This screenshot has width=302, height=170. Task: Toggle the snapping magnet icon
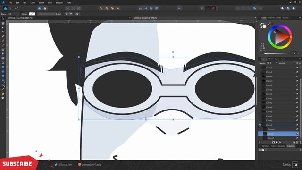pos(213,8)
